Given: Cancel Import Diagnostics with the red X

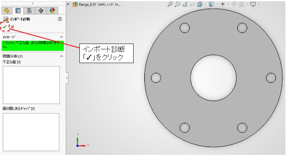Looking at the screenshot, I should (x=13, y=27).
